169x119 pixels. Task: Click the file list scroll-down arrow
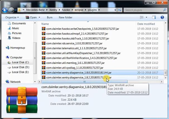pos(166,78)
